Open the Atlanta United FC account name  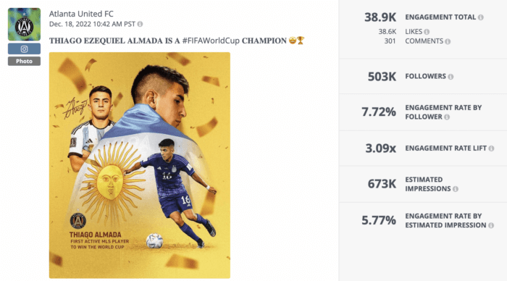click(x=81, y=14)
